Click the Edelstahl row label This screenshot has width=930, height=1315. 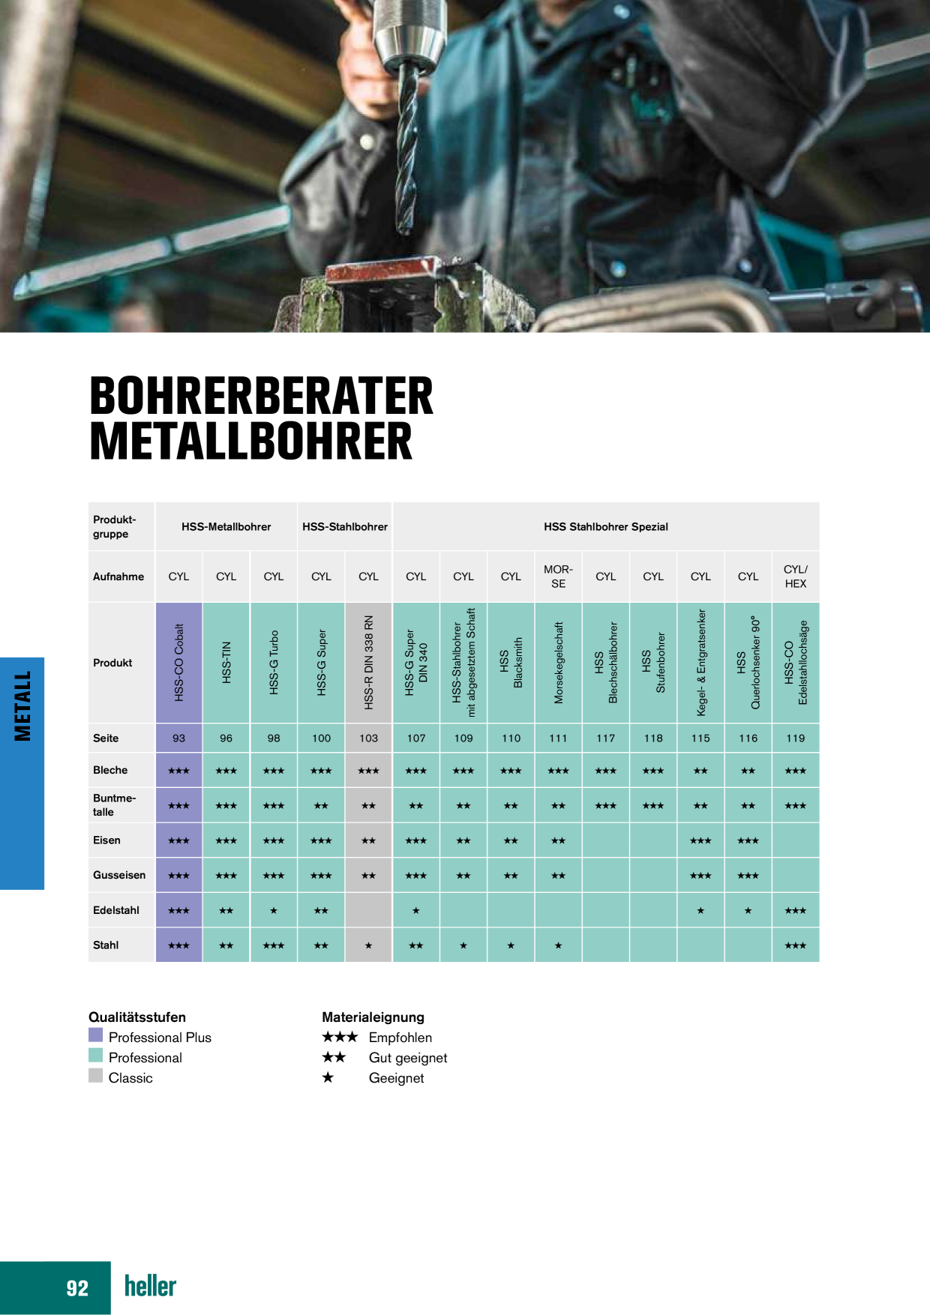pos(116,910)
